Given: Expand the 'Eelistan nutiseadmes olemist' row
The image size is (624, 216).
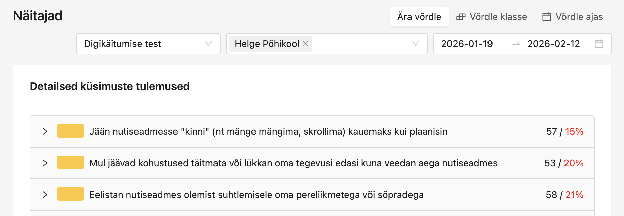Looking at the screenshot, I should click(45, 195).
